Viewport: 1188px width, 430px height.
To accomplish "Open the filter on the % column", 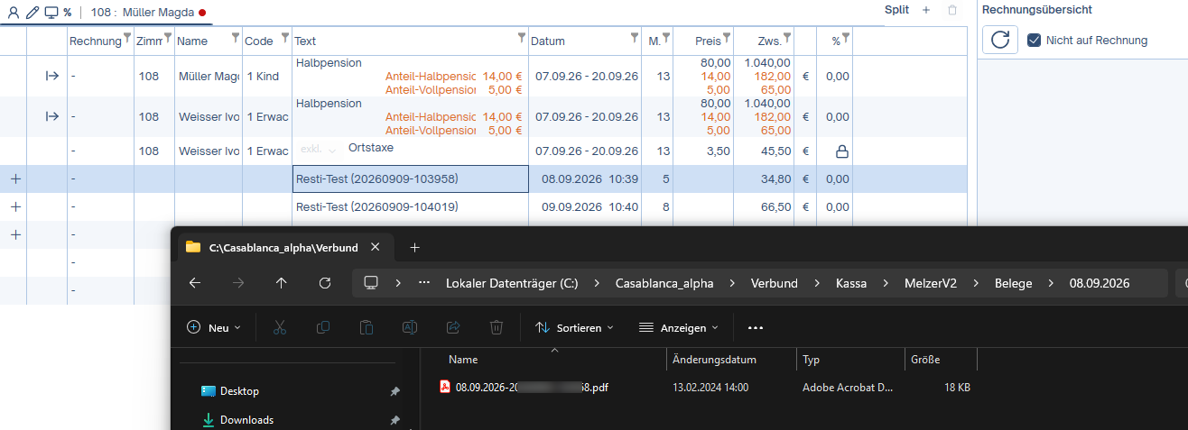I will [846, 38].
